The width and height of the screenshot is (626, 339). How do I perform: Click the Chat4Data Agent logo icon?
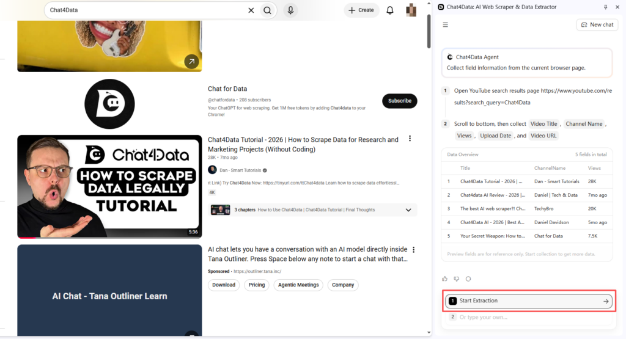[450, 57]
